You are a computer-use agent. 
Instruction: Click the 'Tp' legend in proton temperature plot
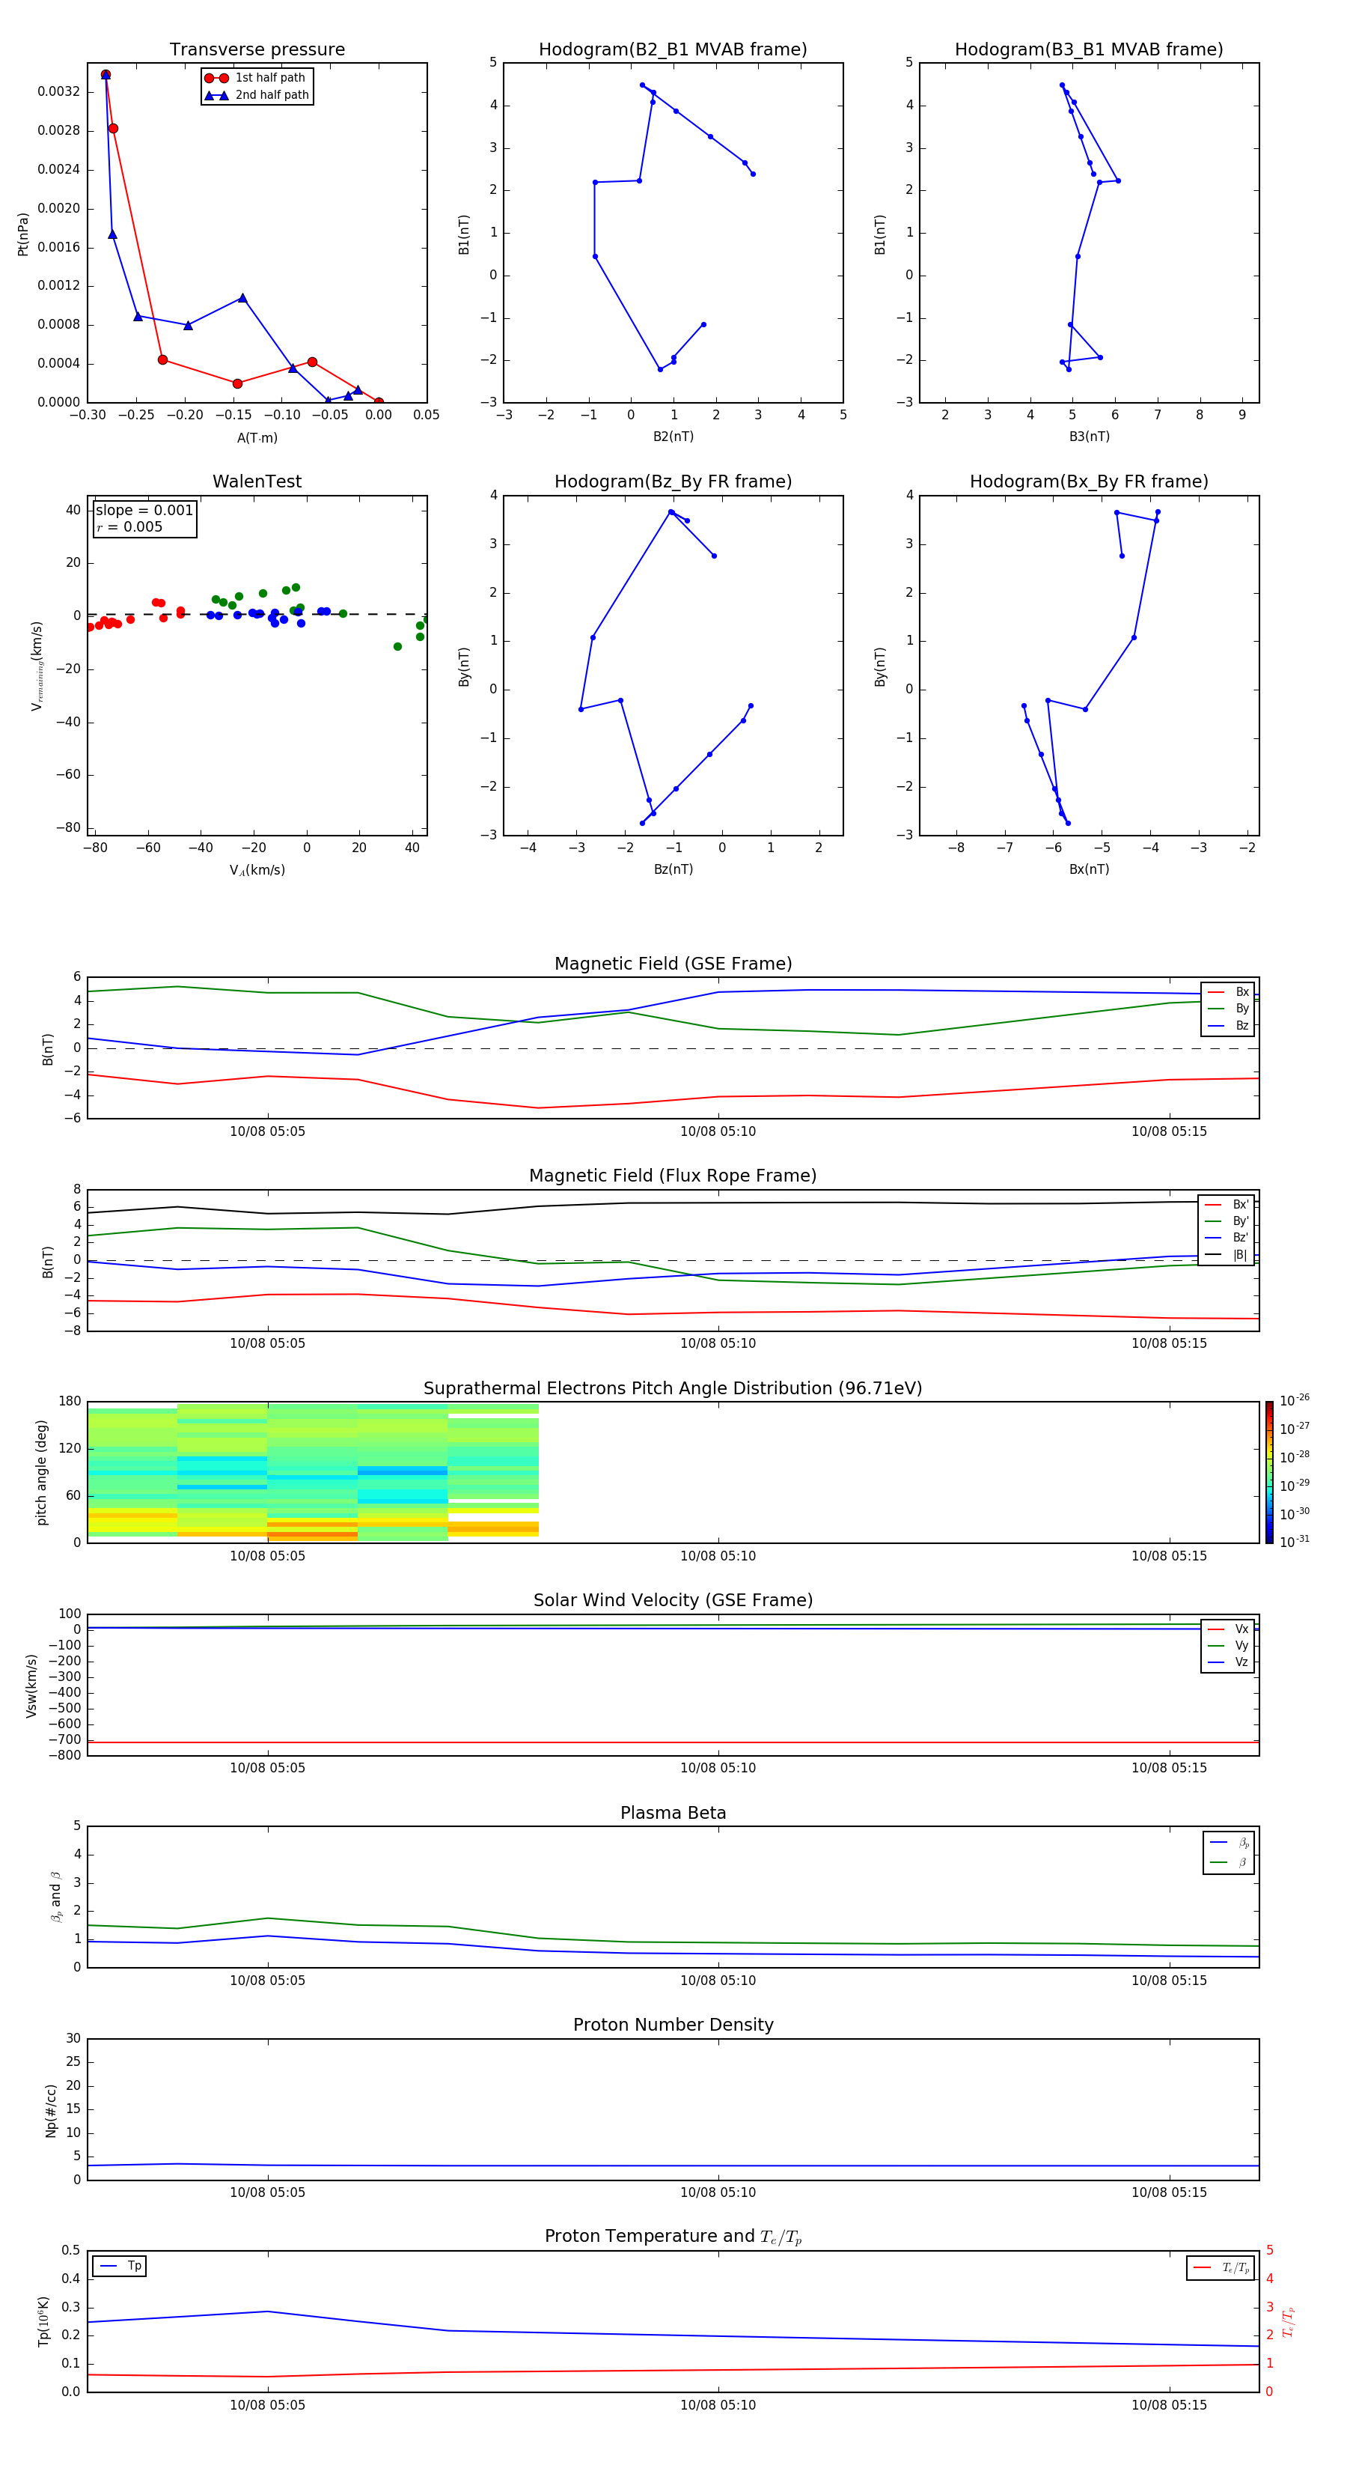coord(119,2267)
